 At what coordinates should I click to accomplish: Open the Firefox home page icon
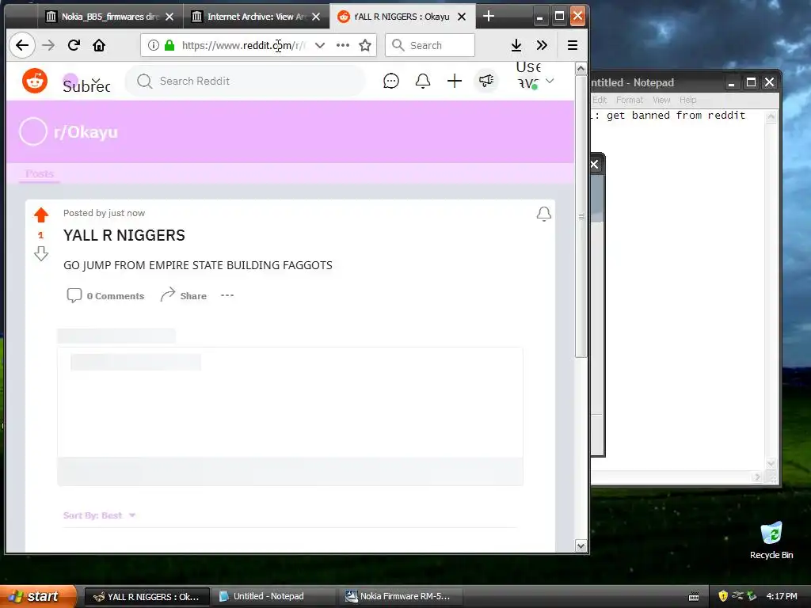coord(99,45)
